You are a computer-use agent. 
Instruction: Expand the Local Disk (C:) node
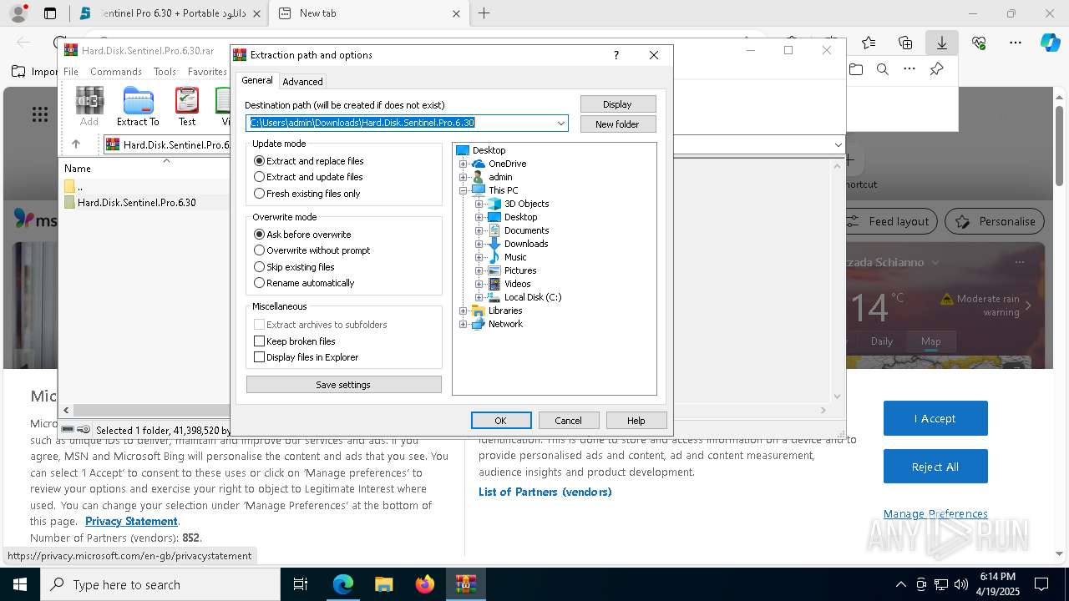pyautogui.click(x=479, y=297)
